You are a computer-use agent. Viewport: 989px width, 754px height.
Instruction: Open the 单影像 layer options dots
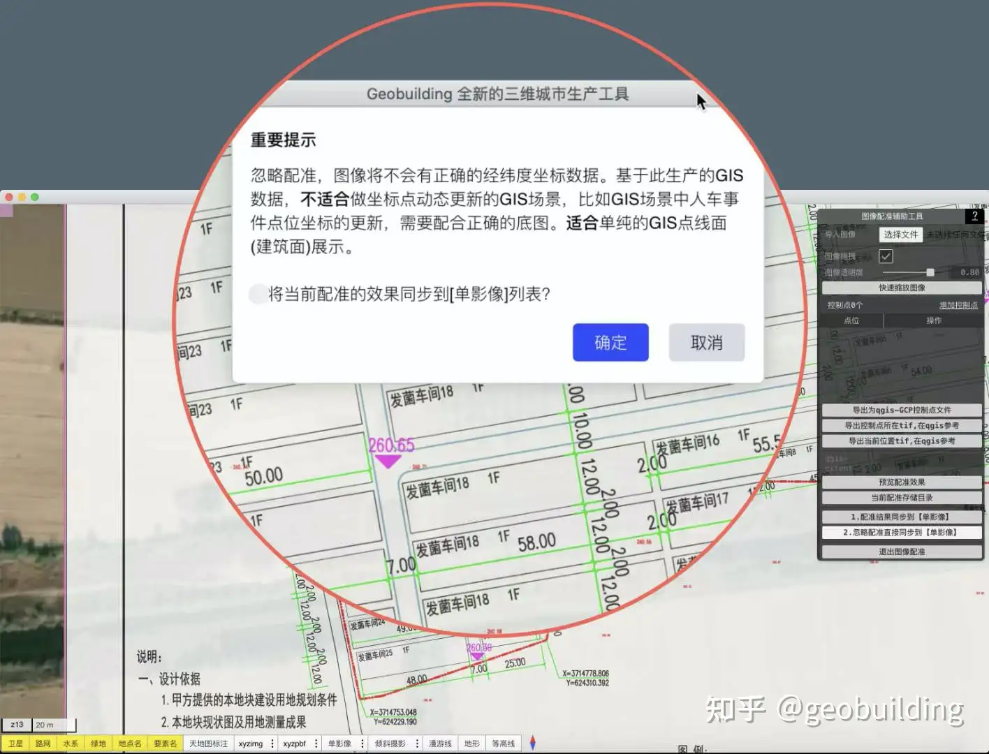tap(362, 744)
